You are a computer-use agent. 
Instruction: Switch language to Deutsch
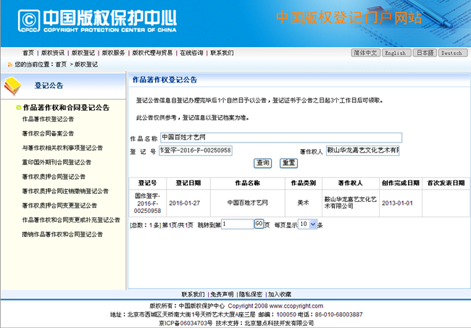pos(451,53)
